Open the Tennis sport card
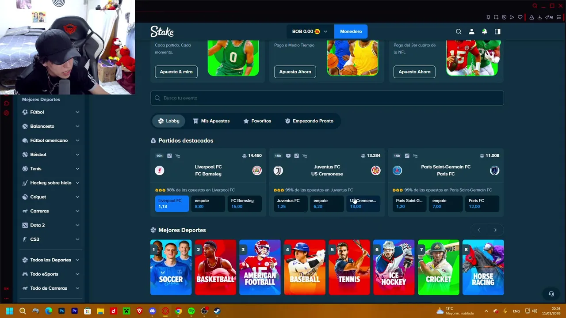Image resolution: width=566 pixels, height=318 pixels. pos(349,267)
